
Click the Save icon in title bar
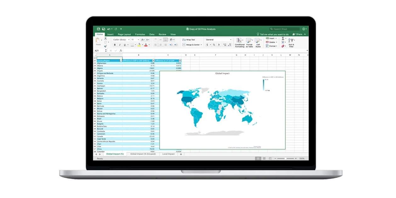(x=104, y=29)
